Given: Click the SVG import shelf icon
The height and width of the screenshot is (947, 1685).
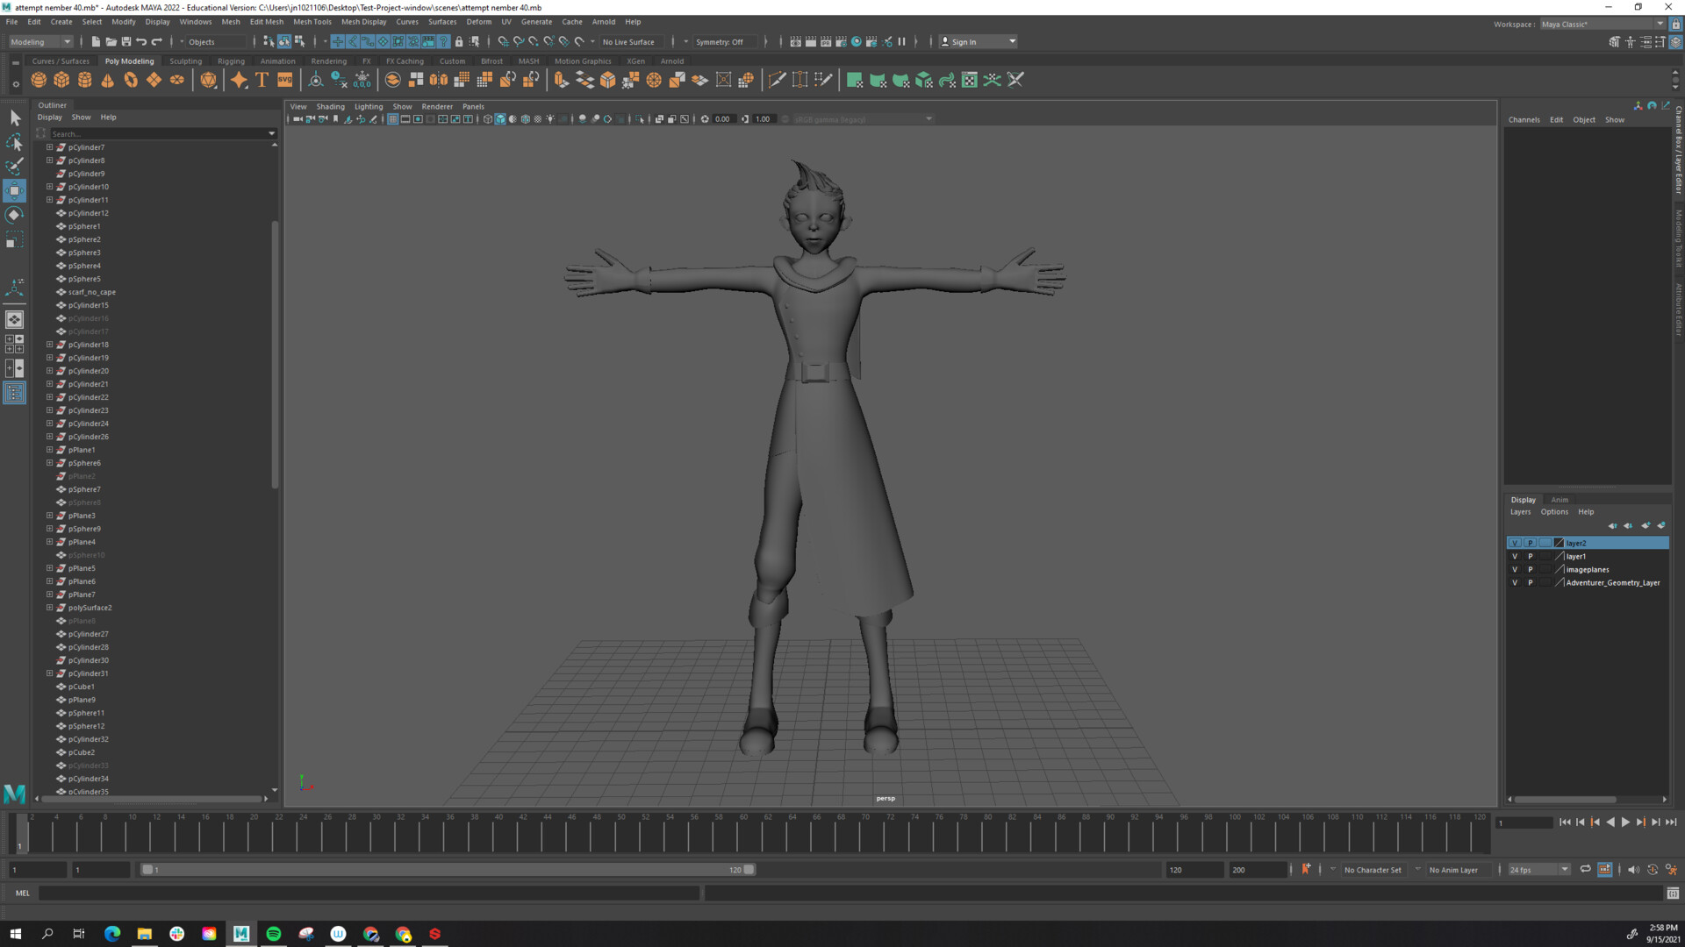Looking at the screenshot, I should tap(285, 80).
